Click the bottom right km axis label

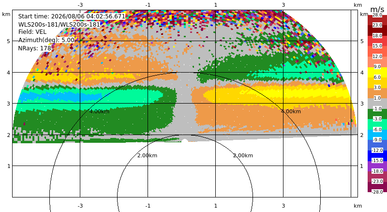tap(357, 206)
